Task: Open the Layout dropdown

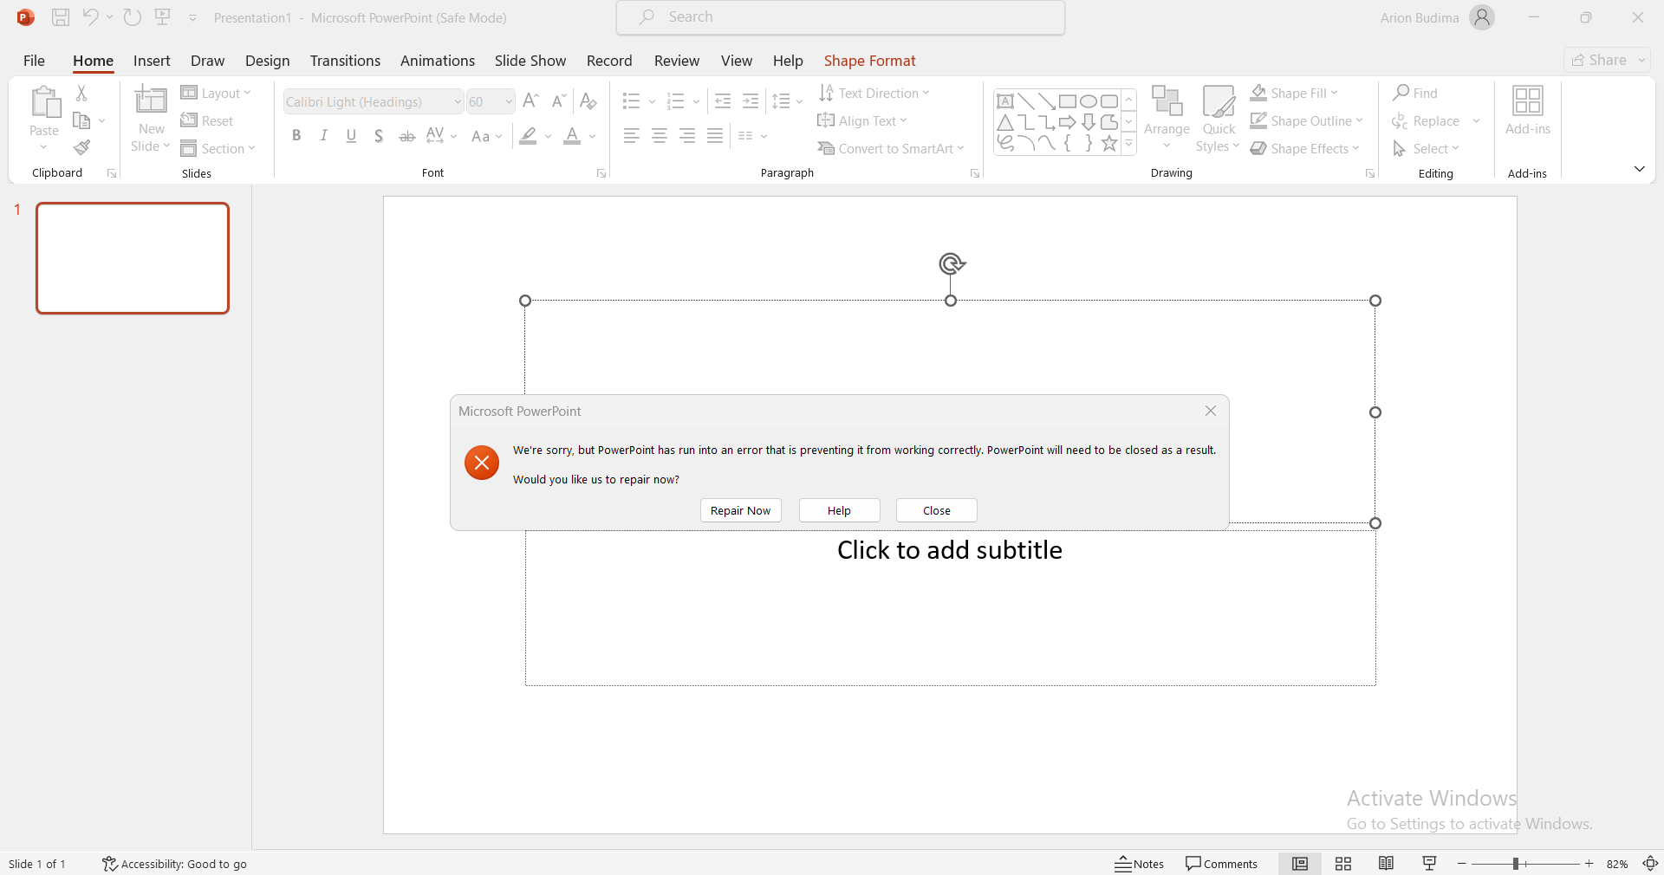Action: pyautogui.click(x=216, y=93)
